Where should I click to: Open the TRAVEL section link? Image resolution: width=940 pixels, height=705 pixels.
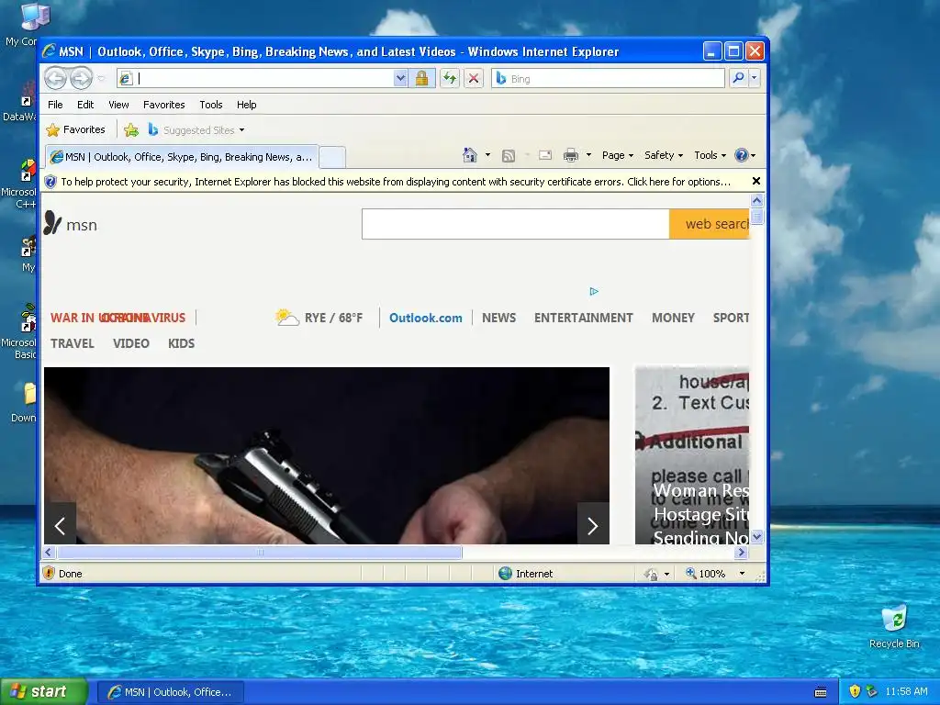[72, 343]
